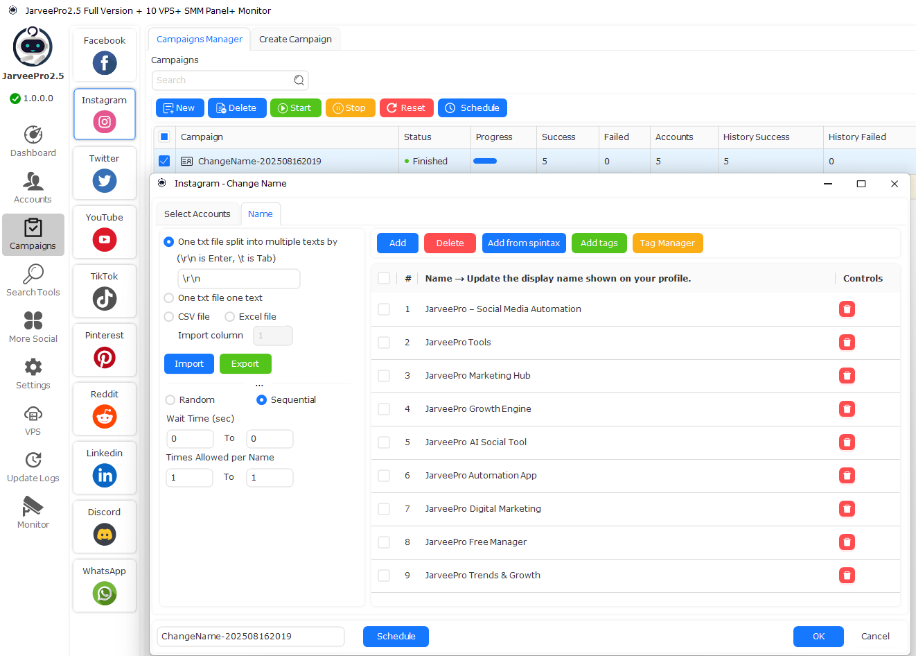
Task: Confirm the dialog with OK
Action: [x=818, y=637]
